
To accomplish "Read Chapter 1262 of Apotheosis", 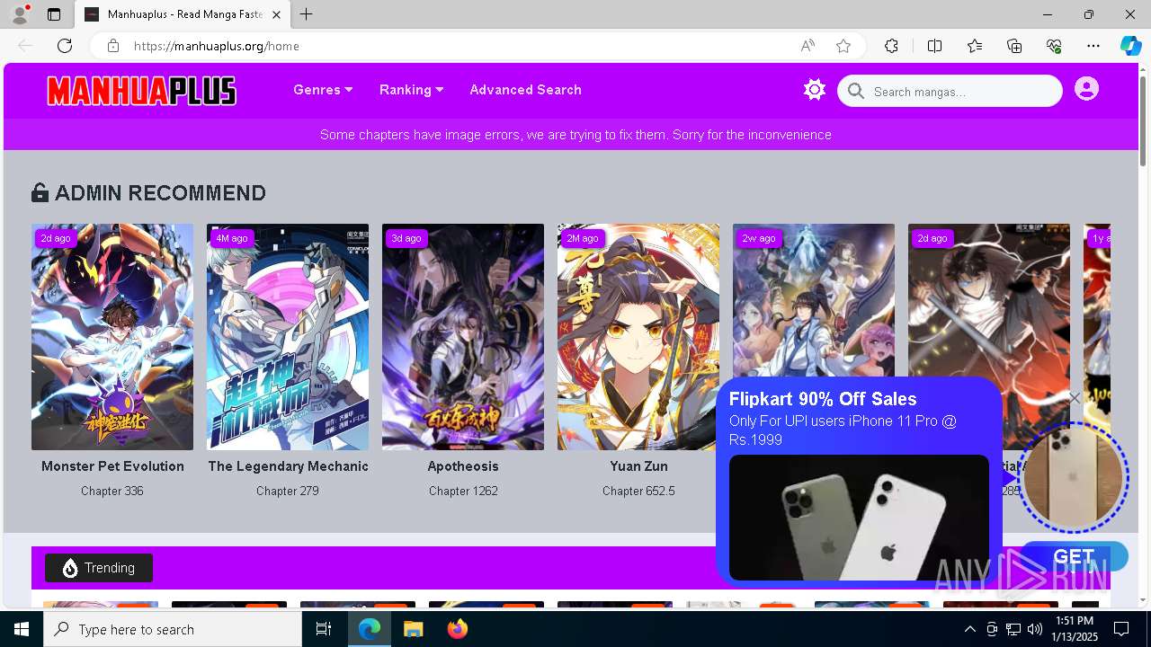I will click(463, 491).
